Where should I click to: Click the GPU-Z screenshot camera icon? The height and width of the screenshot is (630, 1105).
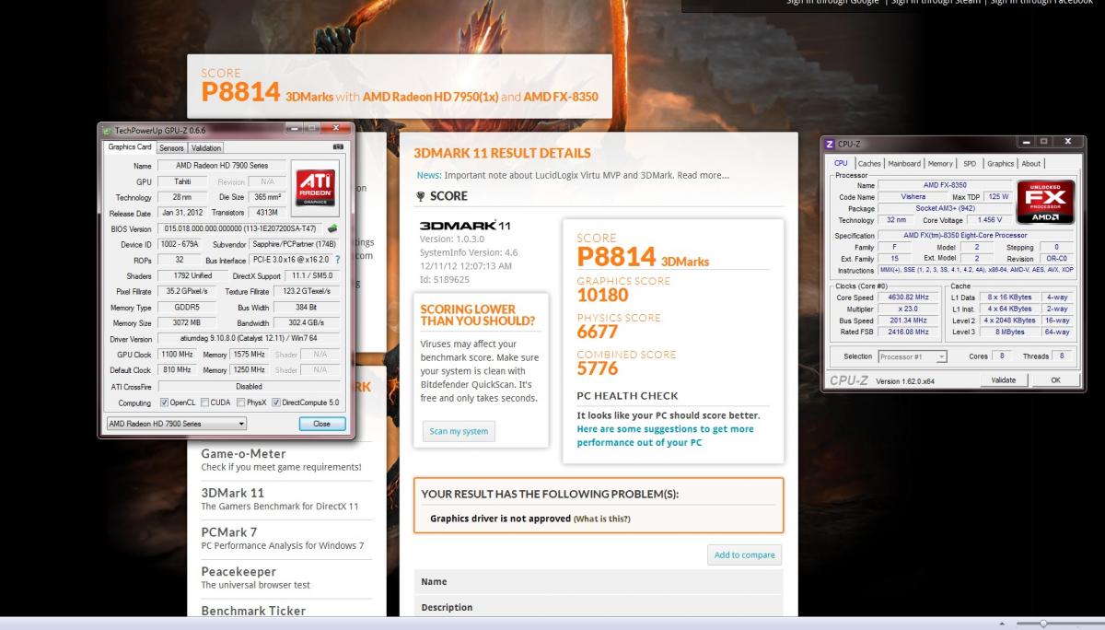pos(337,146)
